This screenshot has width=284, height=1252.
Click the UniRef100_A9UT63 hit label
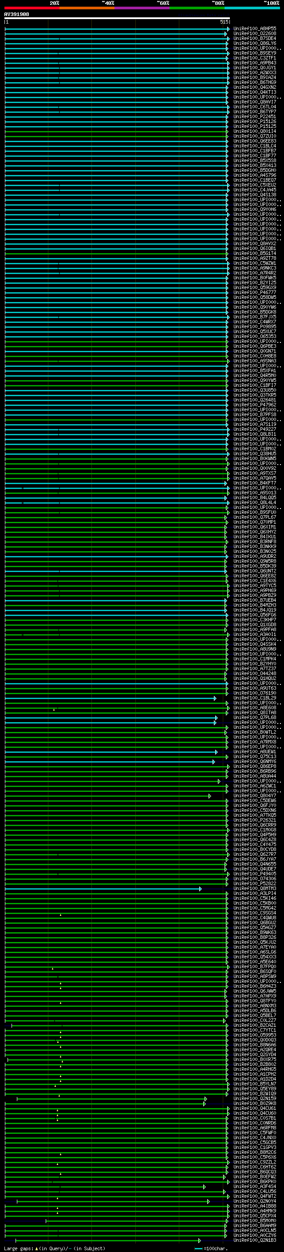click(x=255, y=688)
